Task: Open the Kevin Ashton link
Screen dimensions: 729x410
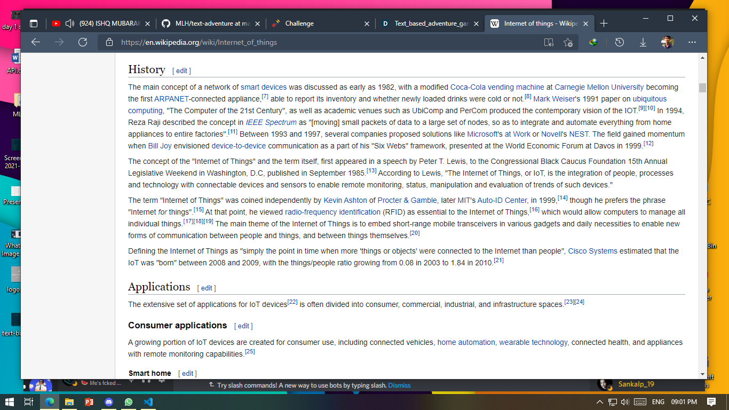Action: [345, 200]
